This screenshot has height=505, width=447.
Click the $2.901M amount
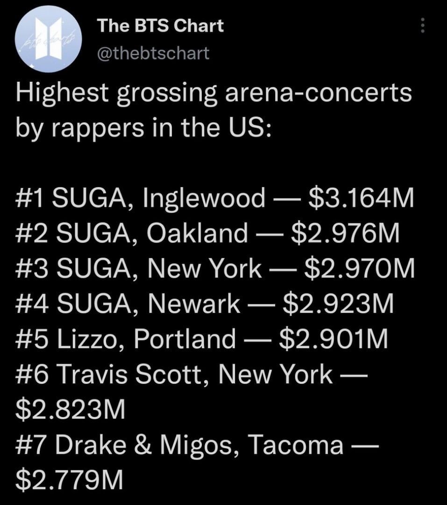333,339
